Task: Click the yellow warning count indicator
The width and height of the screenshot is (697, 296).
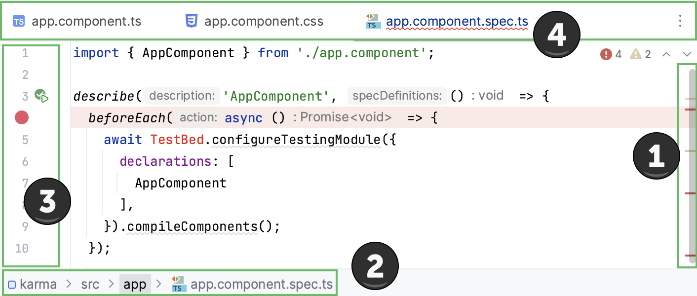Action: point(641,54)
